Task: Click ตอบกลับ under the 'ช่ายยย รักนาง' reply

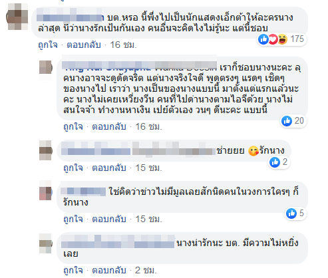Action: (109, 168)
